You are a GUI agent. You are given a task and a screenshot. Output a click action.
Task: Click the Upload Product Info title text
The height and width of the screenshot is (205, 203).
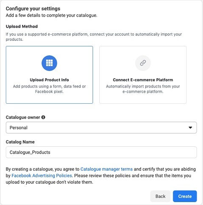pos(49,80)
